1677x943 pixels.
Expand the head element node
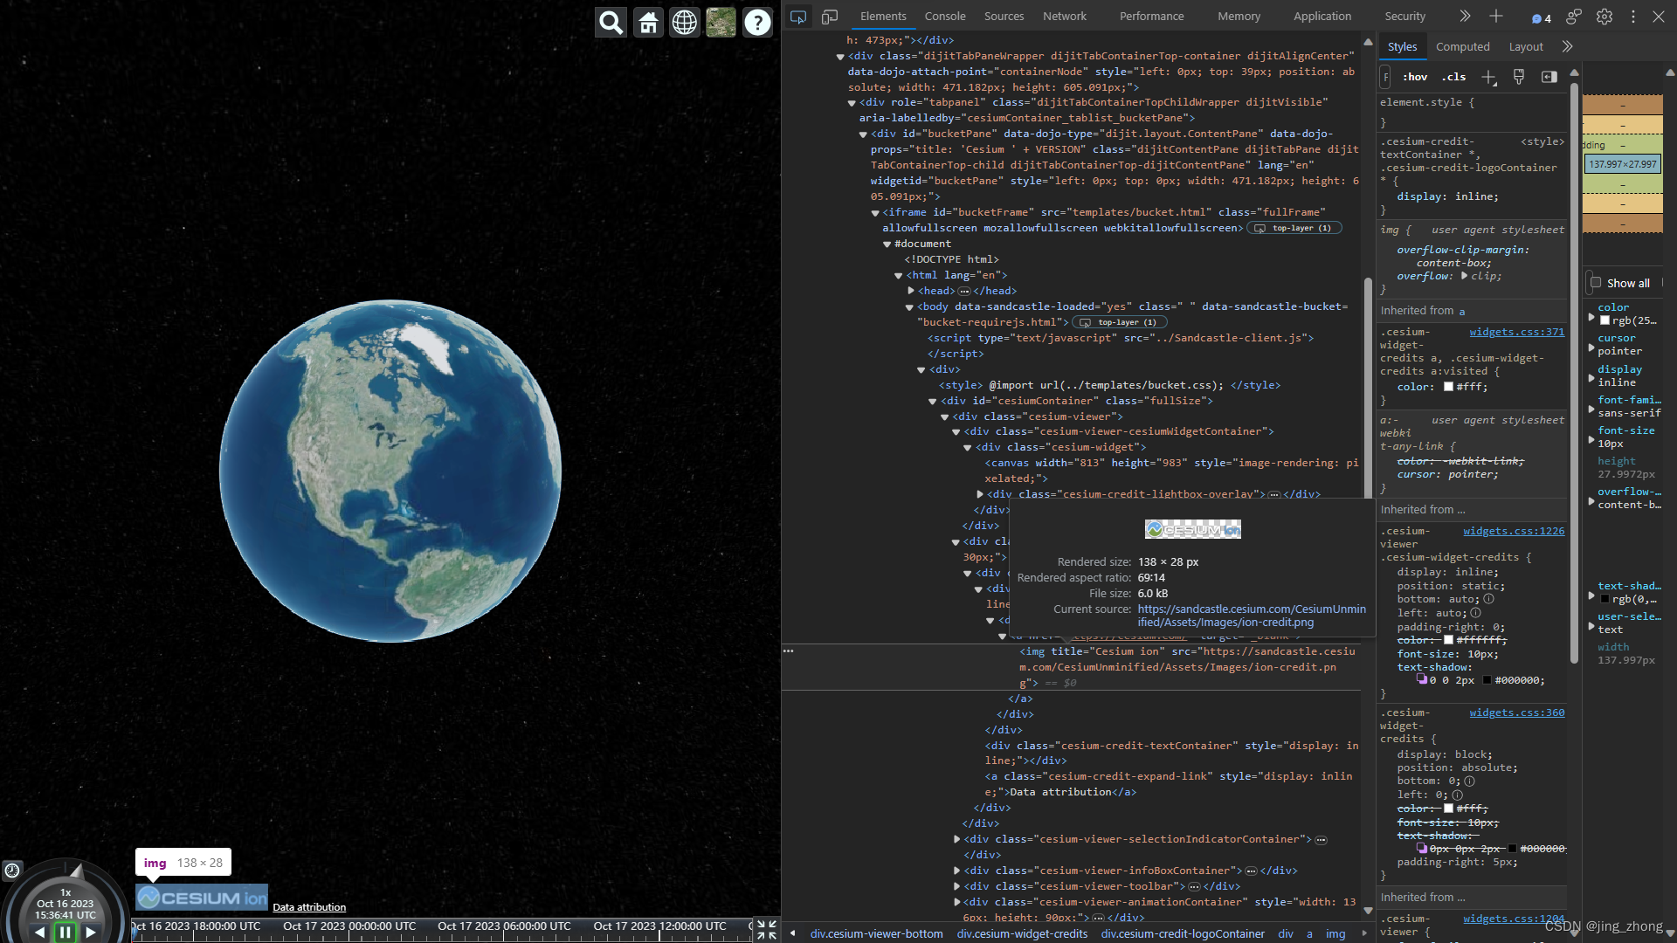coord(911,291)
